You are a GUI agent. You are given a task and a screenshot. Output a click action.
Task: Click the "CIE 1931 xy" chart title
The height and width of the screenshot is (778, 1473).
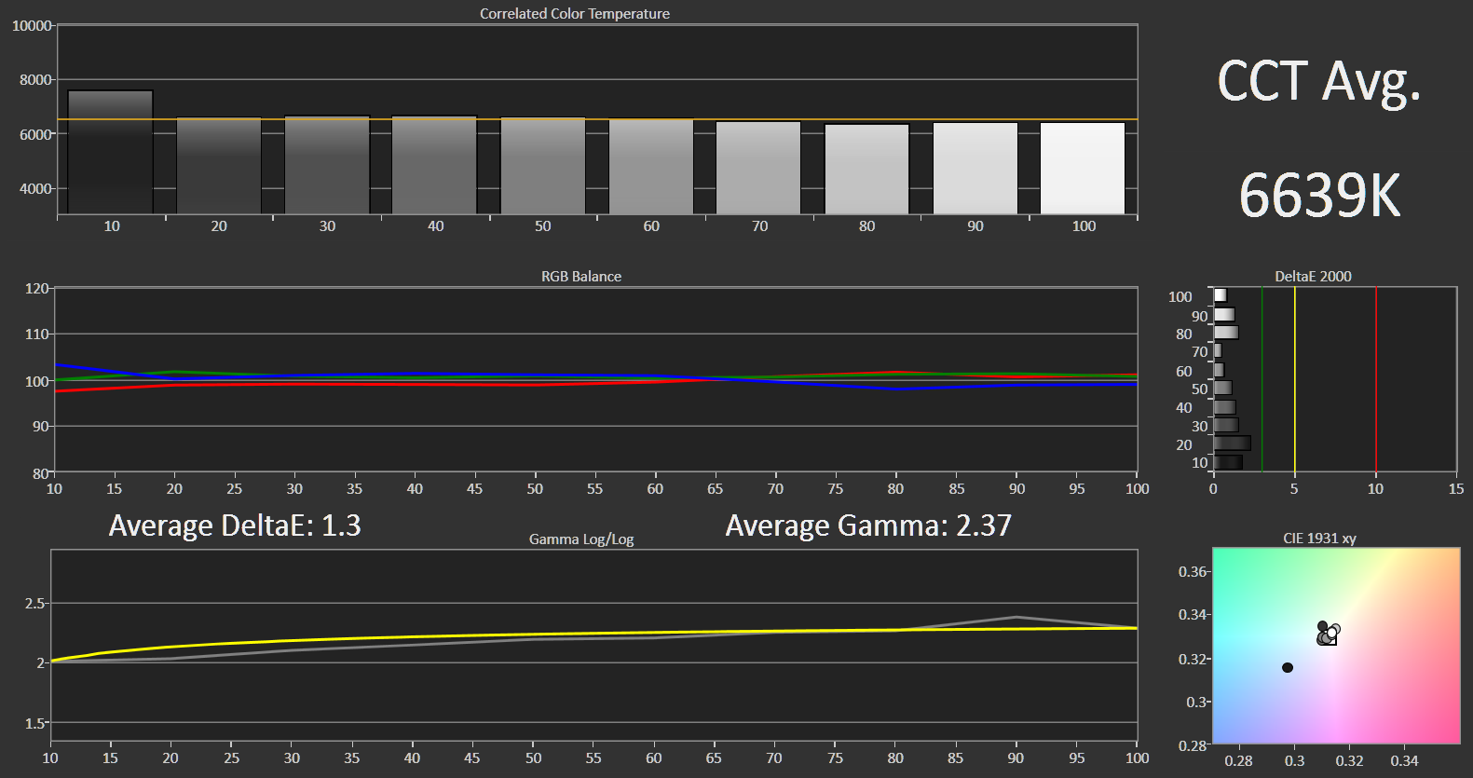1319,538
